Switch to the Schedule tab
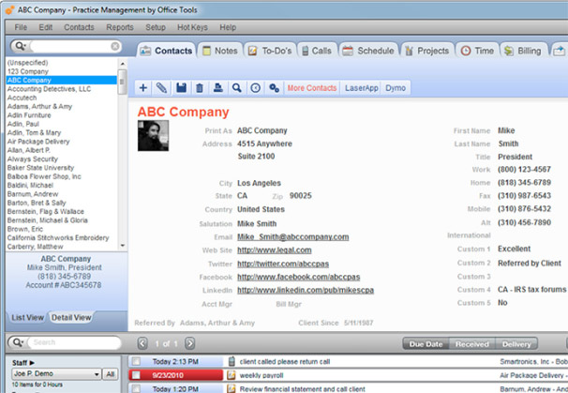The image size is (568, 393). coord(368,51)
